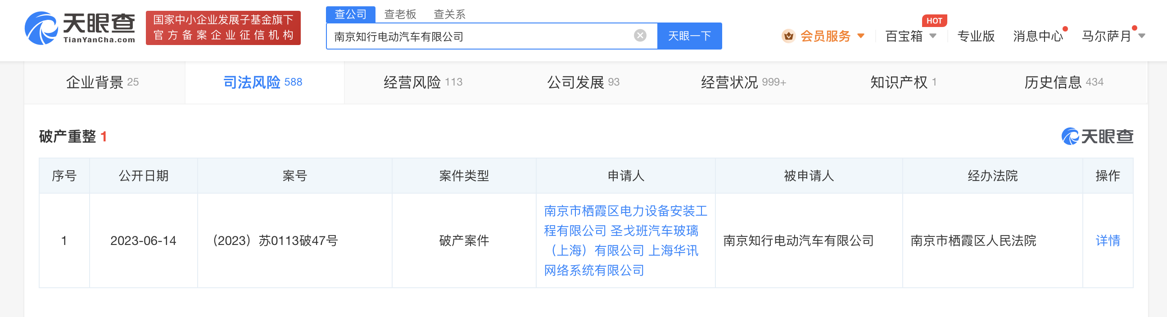Click the 天眼一下 search button

(689, 36)
